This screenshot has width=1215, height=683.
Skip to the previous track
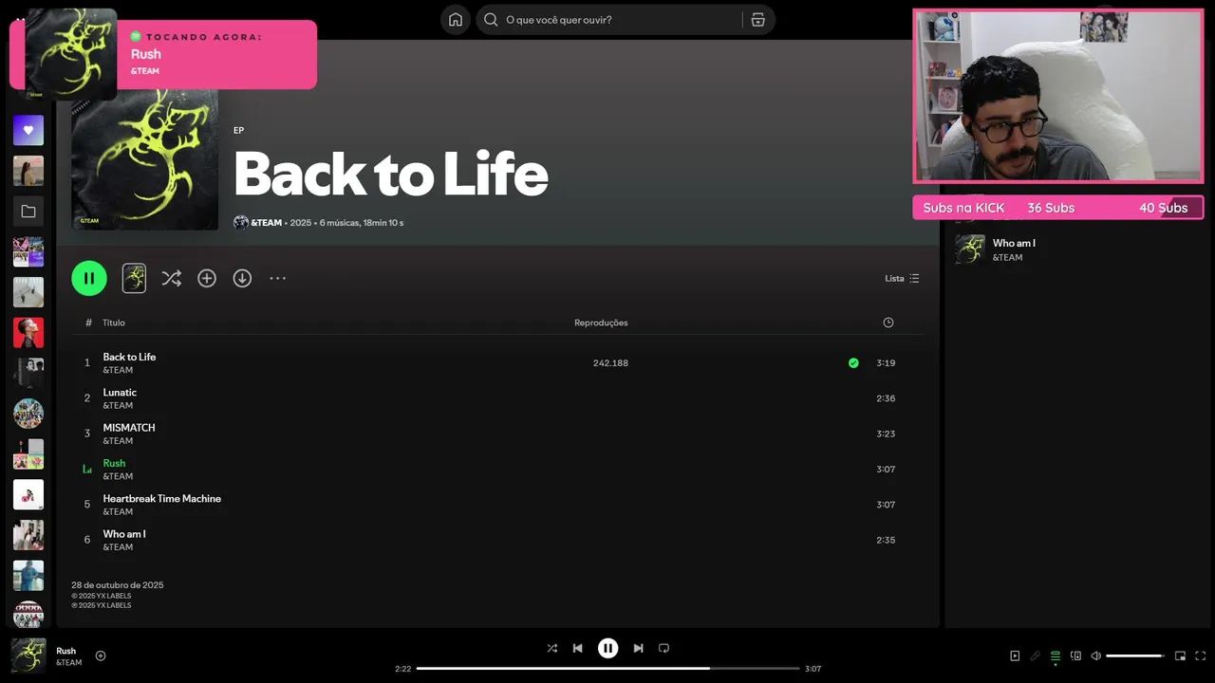577,648
